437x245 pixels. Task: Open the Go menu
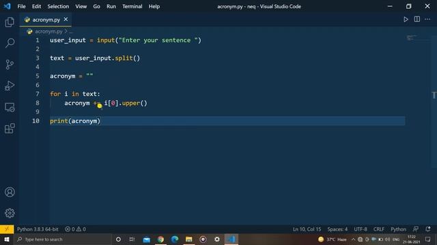point(96,6)
